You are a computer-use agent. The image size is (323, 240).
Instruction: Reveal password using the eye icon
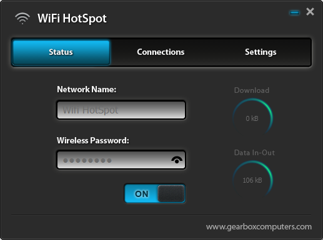click(177, 160)
